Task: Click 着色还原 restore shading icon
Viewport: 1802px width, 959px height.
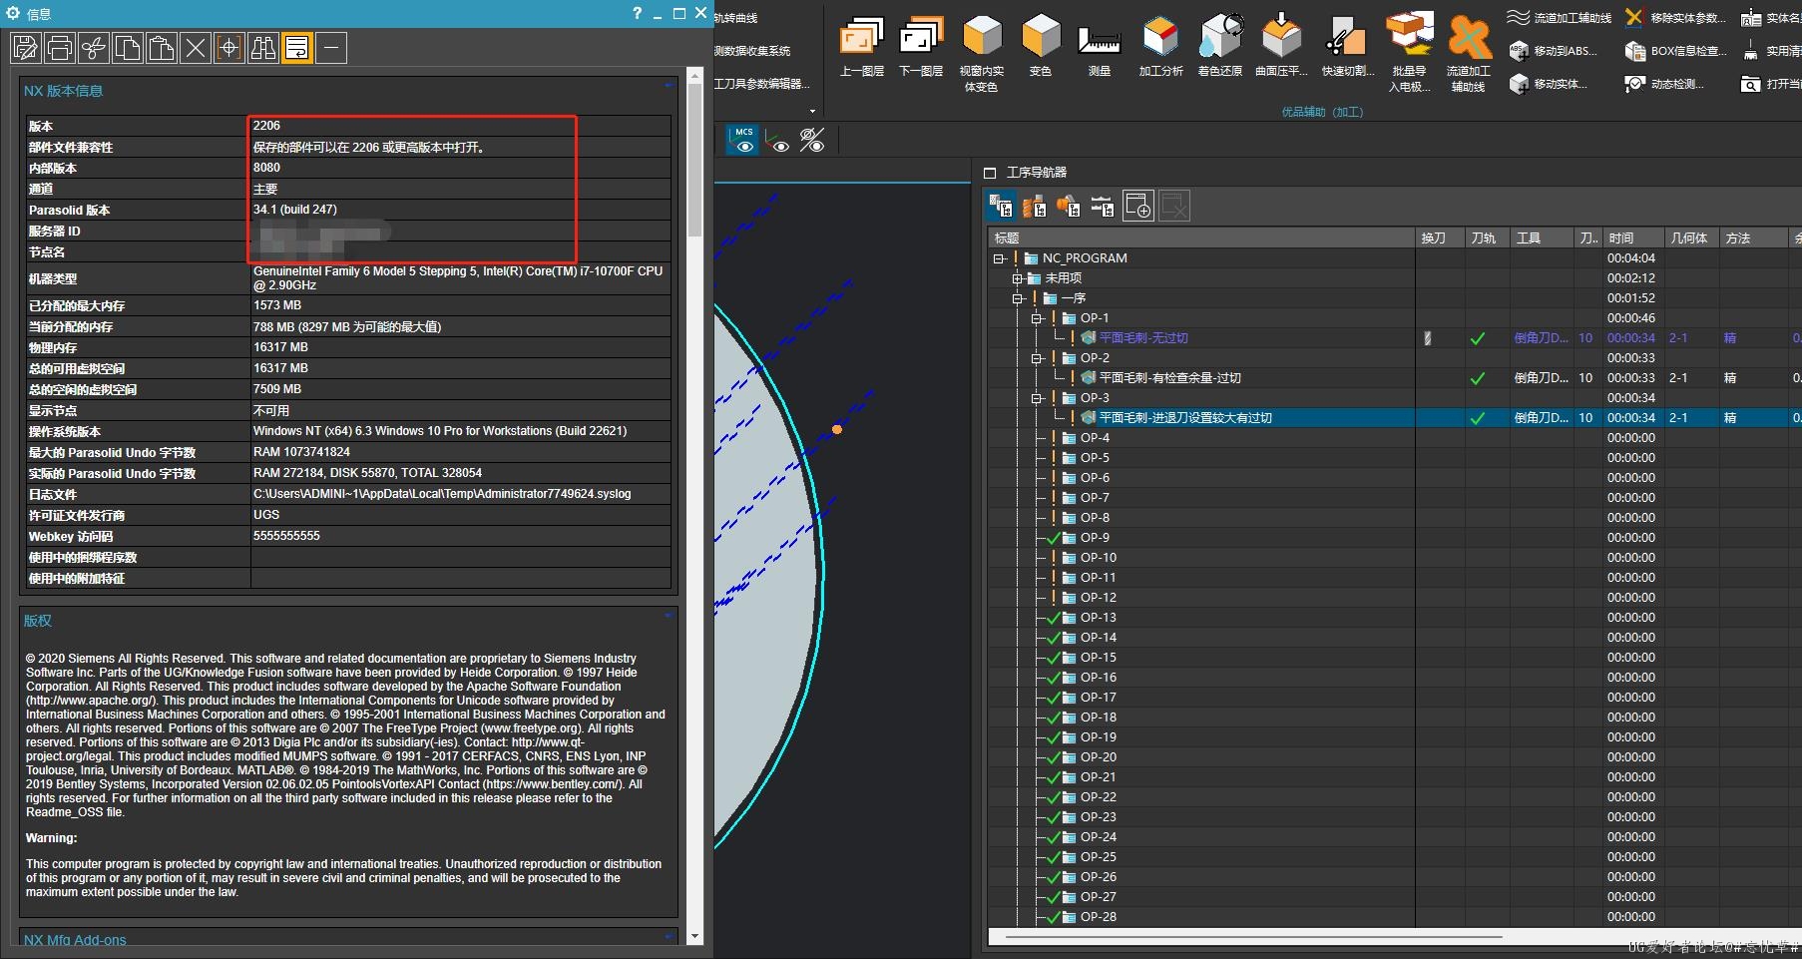Action: click(1220, 46)
